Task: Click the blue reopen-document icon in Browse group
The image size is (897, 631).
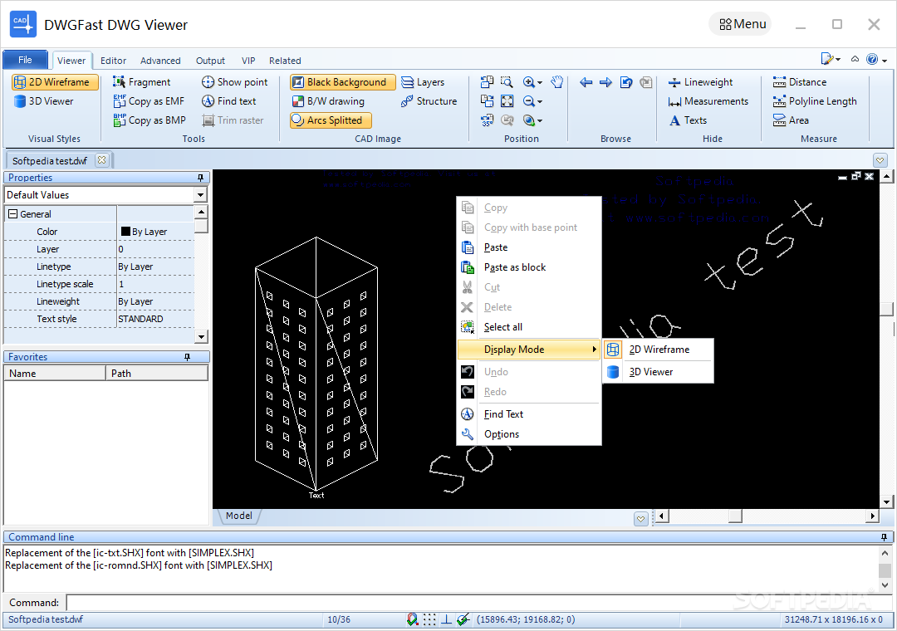Action: [626, 82]
